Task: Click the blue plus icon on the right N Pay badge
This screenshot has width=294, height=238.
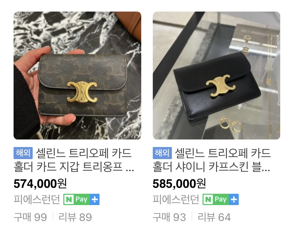Action: tap(234, 199)
